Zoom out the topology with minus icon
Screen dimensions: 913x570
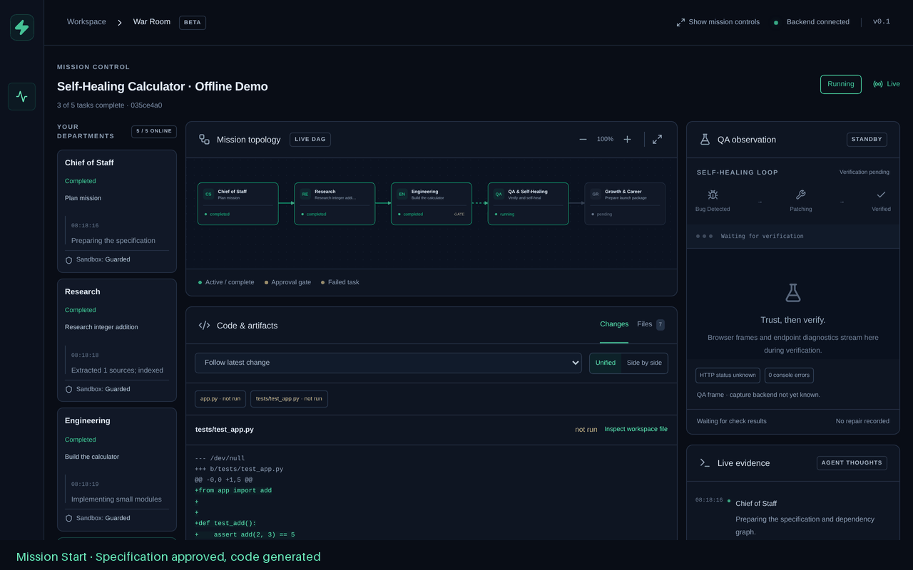point(583,140)
